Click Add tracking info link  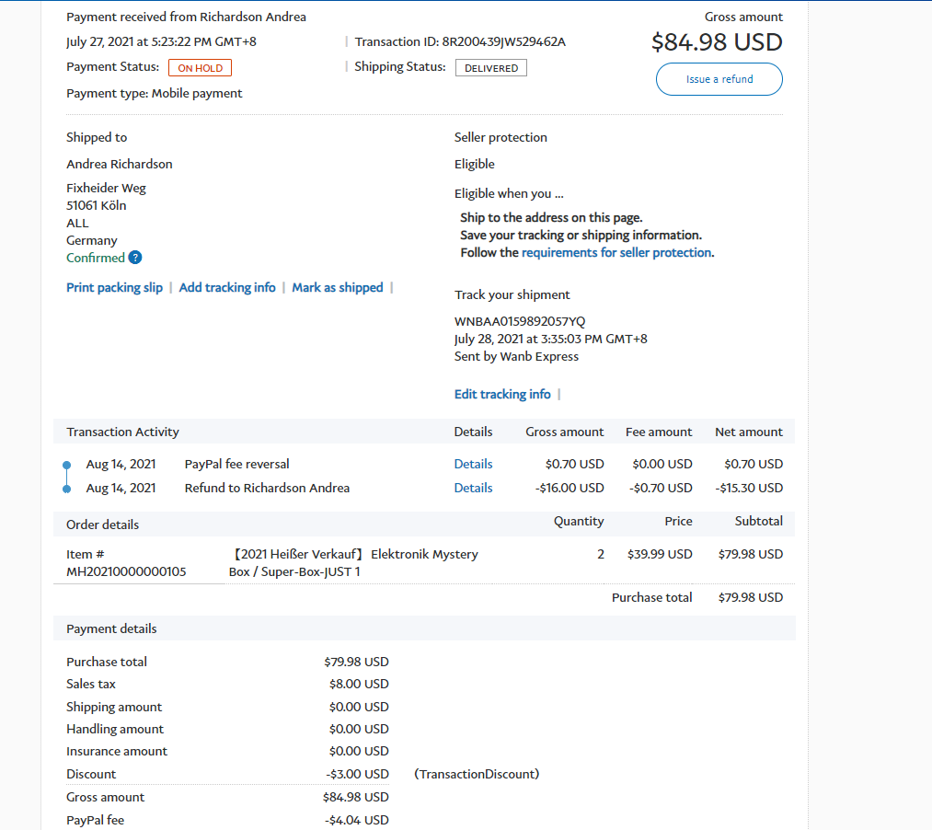[227, 287]
